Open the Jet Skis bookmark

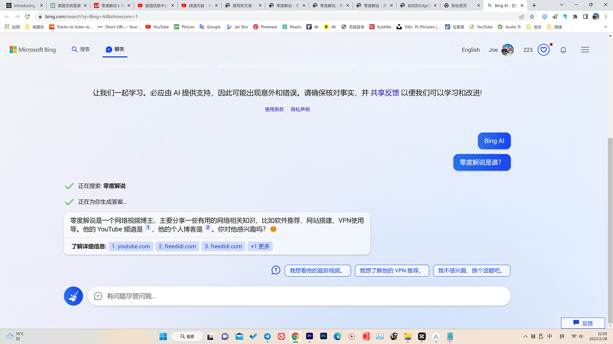tap(238, 27)
